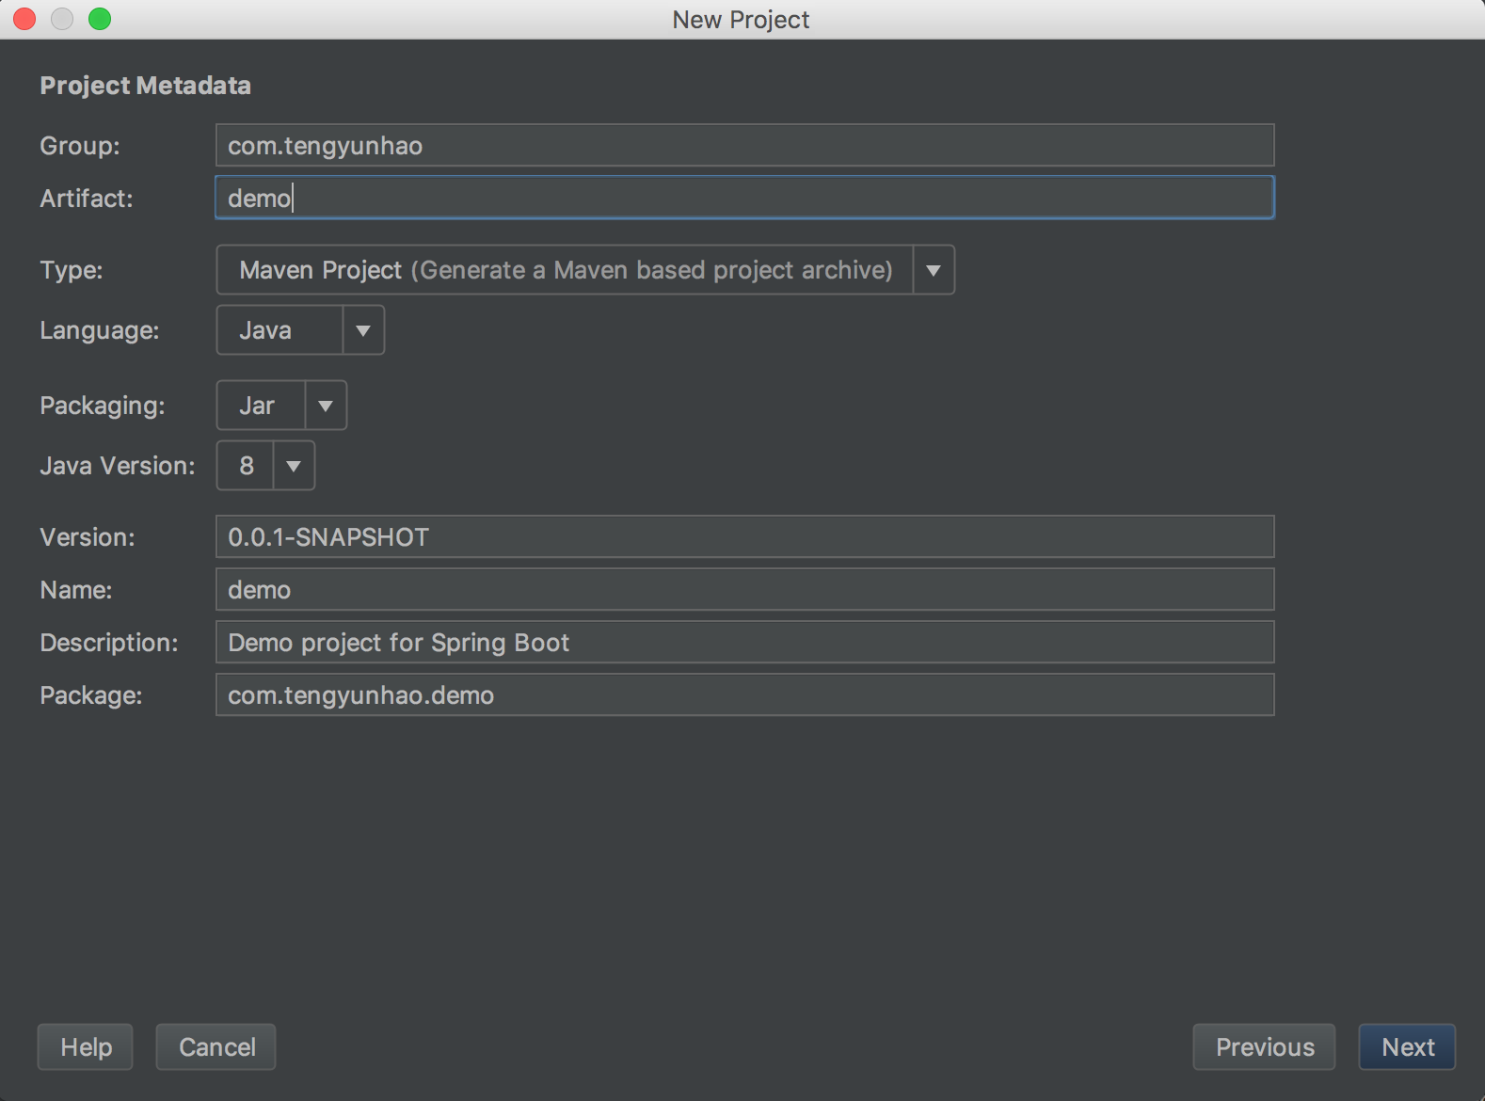Open the Packaging dropdown arrow
The height and width of the screenshot is (1101, 1485).
pos(326,407)
